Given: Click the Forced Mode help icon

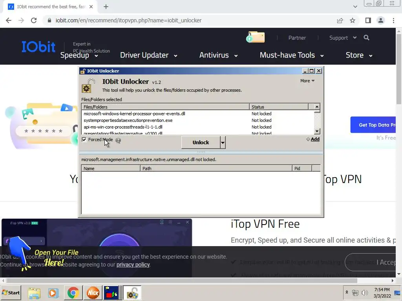Looking at the screenshot, I should coord(118,140).
